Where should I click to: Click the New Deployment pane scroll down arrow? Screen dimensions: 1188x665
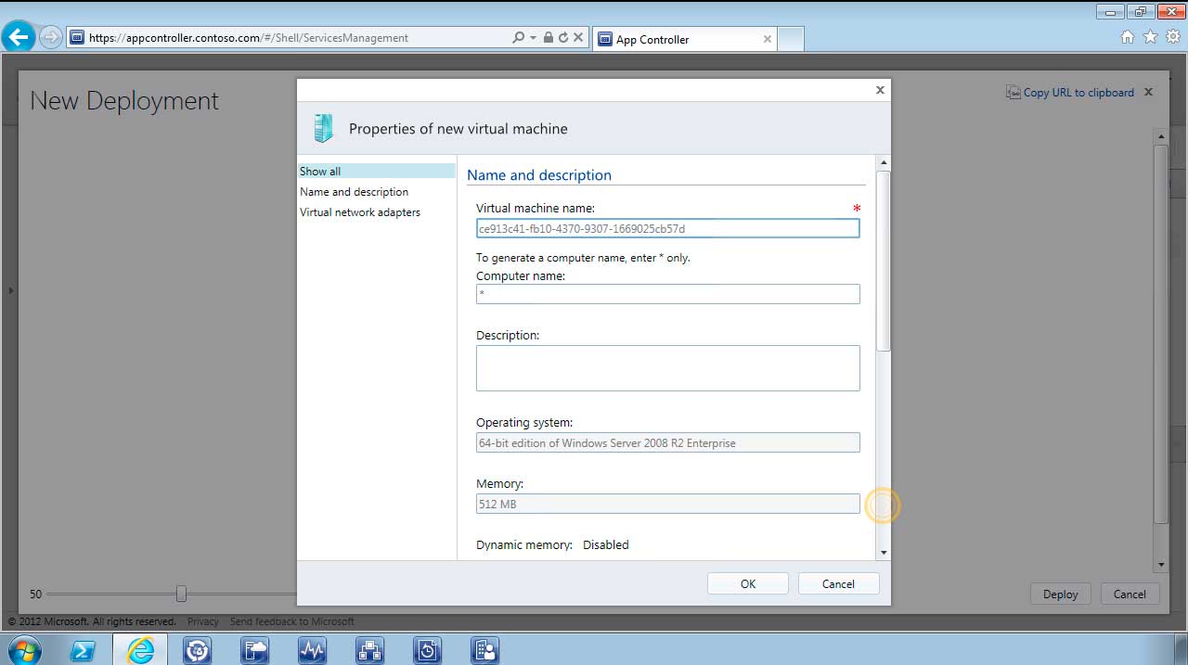click(x=1160, y=565)
